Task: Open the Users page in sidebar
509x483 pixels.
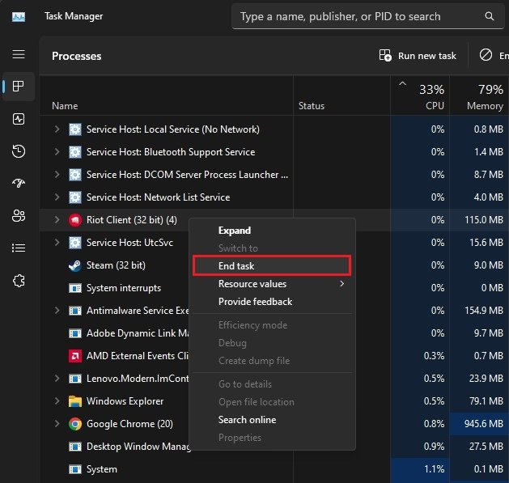Action: 19,216
